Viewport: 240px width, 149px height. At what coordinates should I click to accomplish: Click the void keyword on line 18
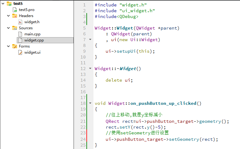click(x=100, y=103)
